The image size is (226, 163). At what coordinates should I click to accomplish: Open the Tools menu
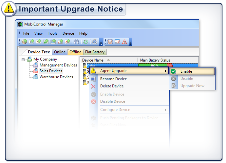tap(52, 33)
